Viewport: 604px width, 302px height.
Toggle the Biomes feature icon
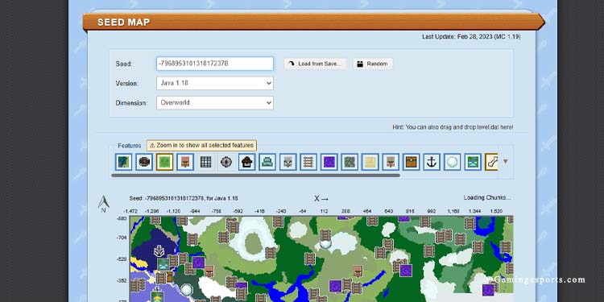pos(123,162)
